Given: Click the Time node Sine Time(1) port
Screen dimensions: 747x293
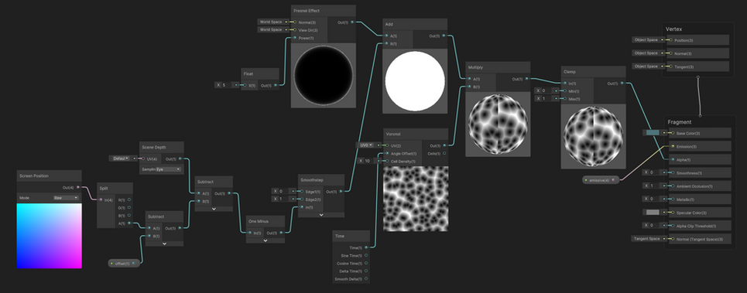Looking at the screenshot, I should pos(366,255).
